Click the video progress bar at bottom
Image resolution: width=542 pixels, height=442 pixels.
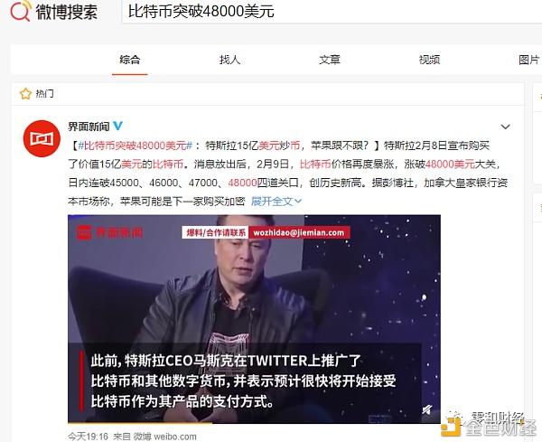click(x=254, y=422)
